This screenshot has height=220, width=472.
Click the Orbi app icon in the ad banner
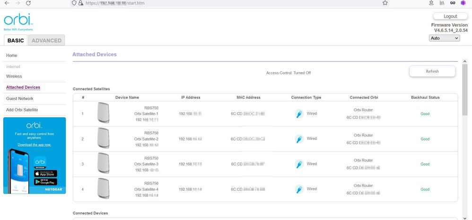click(x=40, y=162)
